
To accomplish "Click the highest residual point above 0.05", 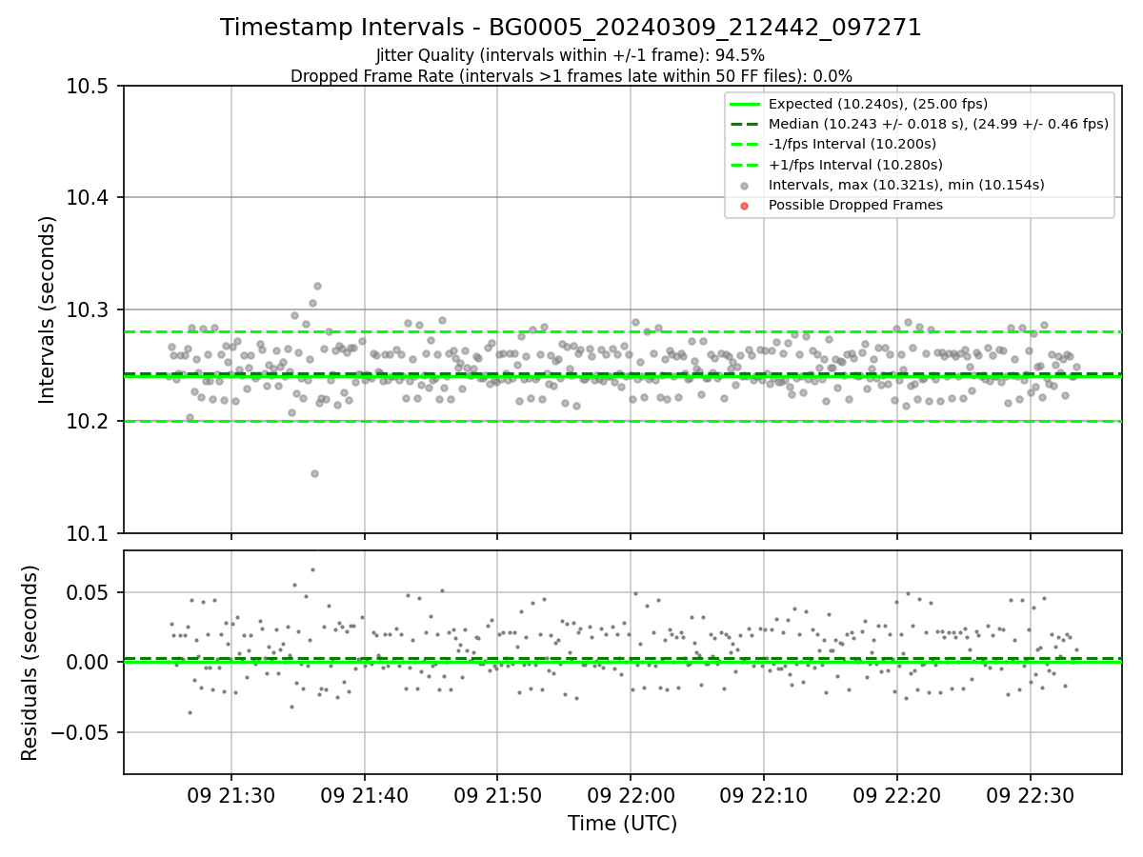I will pos(312,570).
